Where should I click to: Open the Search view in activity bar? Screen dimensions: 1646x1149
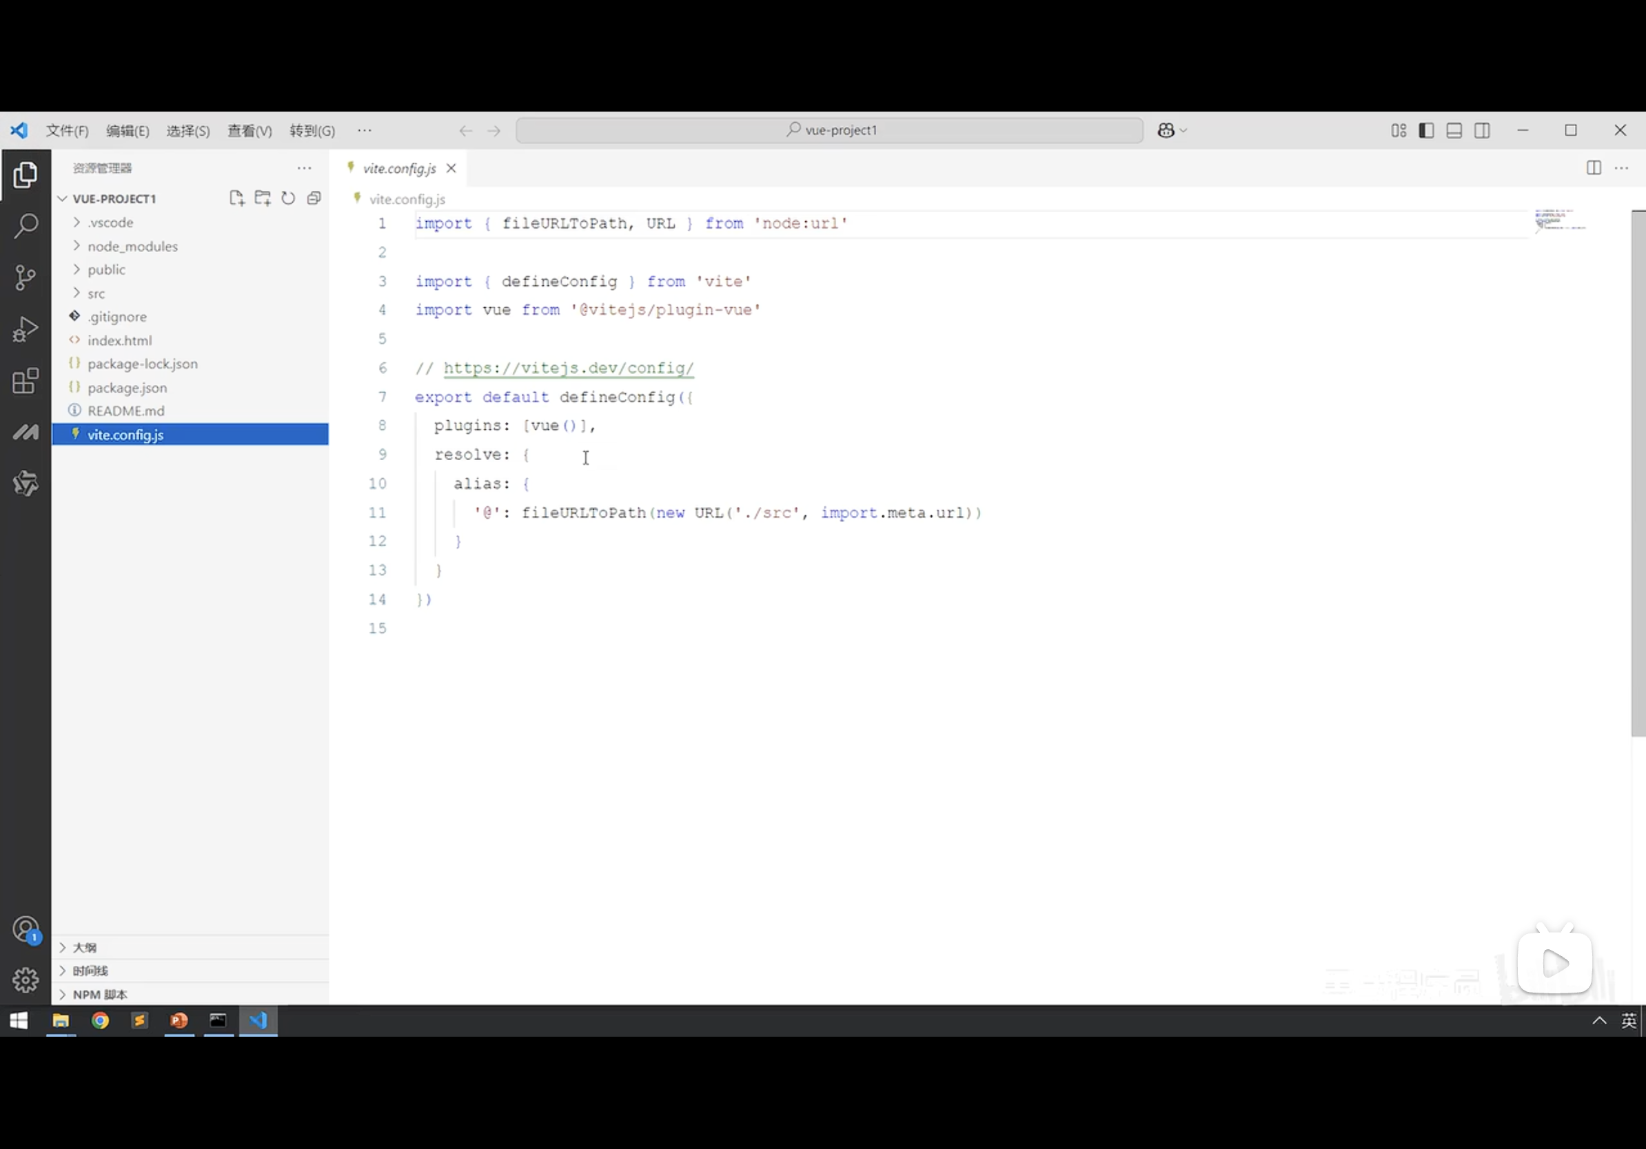[x=26, y=227]
